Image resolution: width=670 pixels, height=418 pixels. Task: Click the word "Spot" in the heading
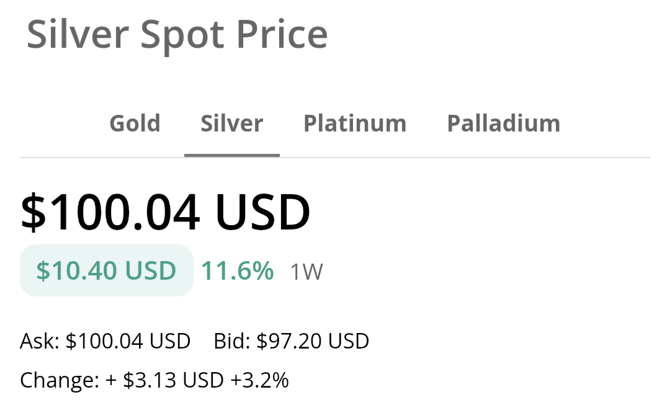click(x=183, y=35)
